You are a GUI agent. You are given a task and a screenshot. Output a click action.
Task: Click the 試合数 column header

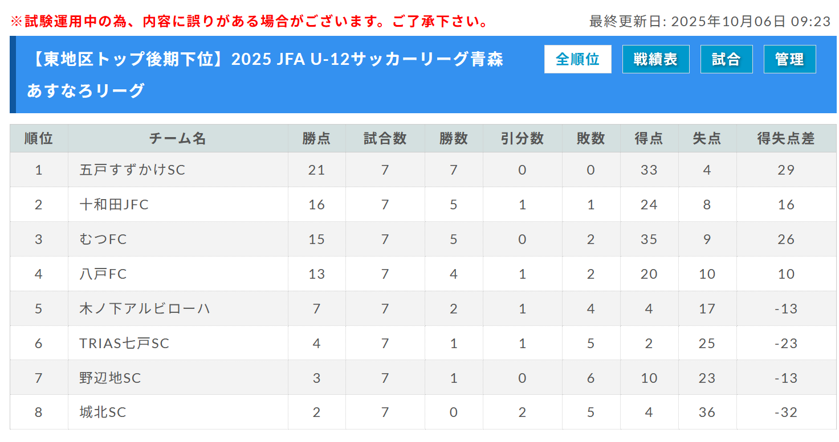click(x=385, y=138)
